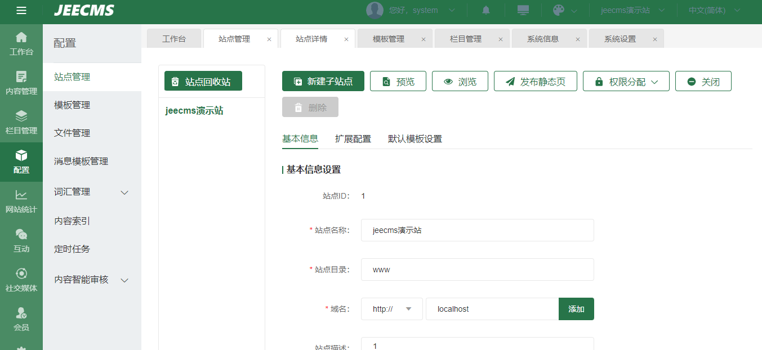Open 内容管理 sidebar icon
The image size is (762, 350).
point(21,83)
